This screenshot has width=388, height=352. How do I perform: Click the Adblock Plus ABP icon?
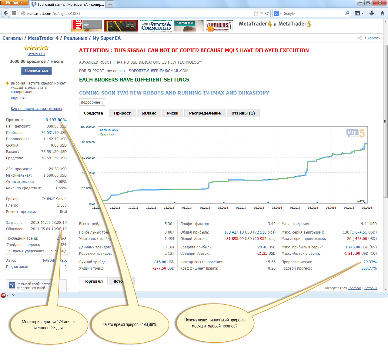3,295
